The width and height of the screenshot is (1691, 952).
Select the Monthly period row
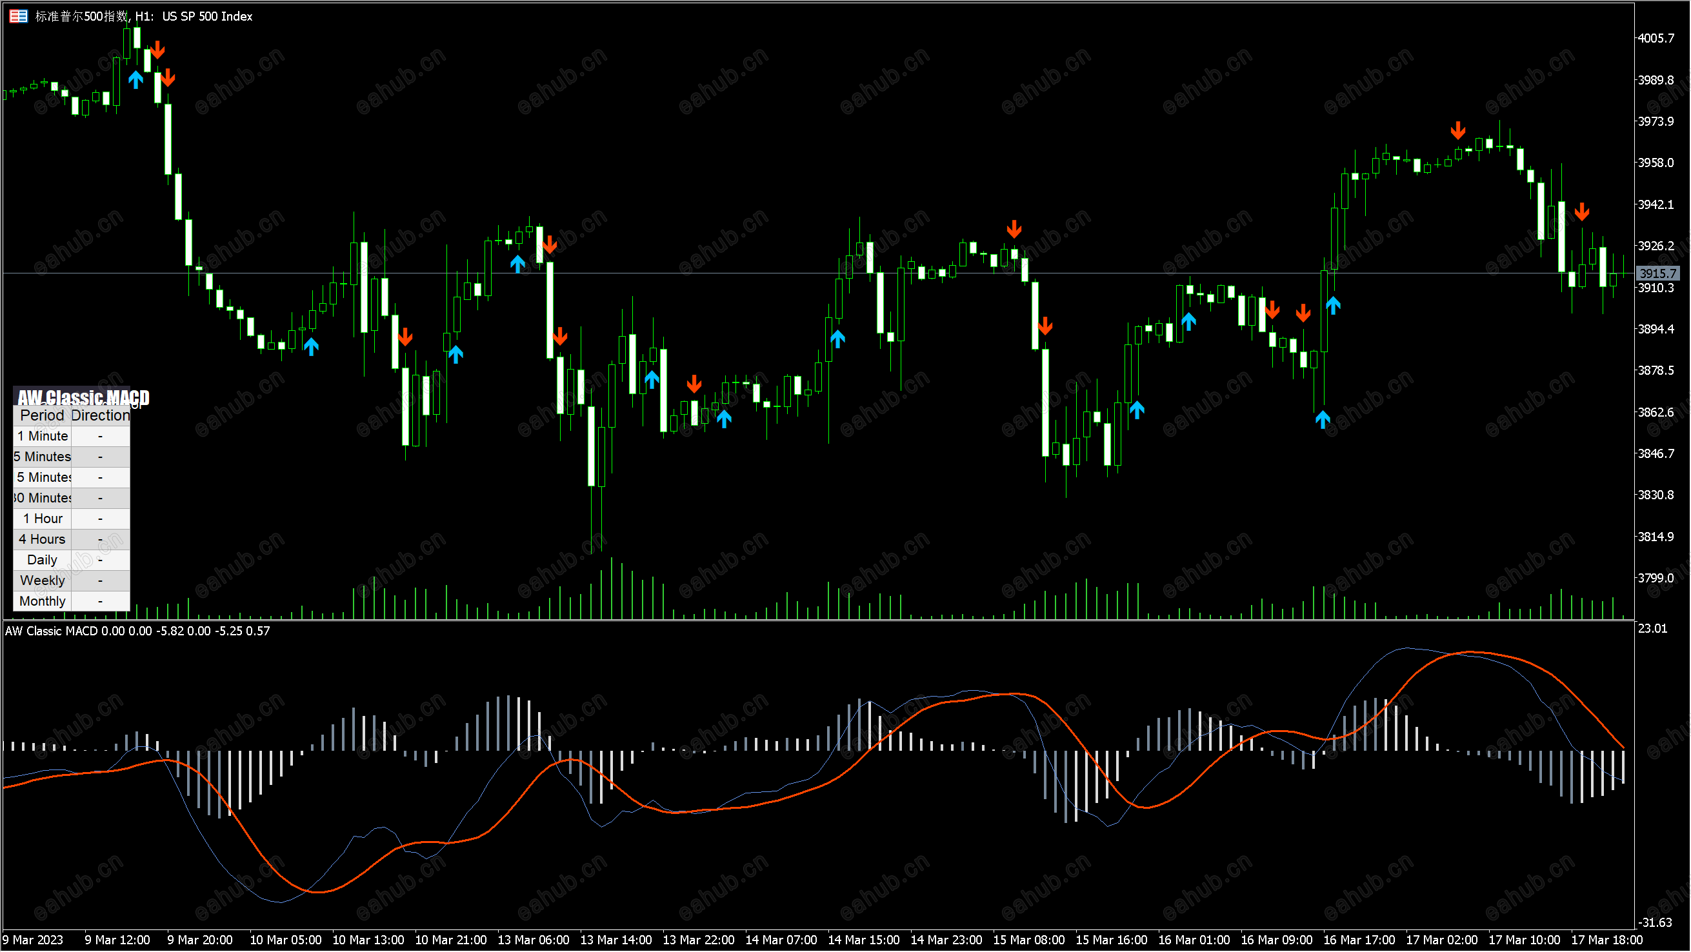[43, 602]
